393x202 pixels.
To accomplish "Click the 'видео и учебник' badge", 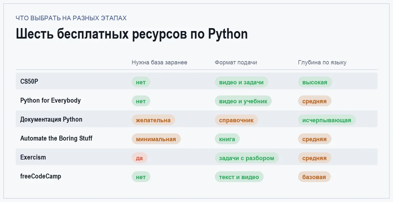I will (x=243, y=101).
